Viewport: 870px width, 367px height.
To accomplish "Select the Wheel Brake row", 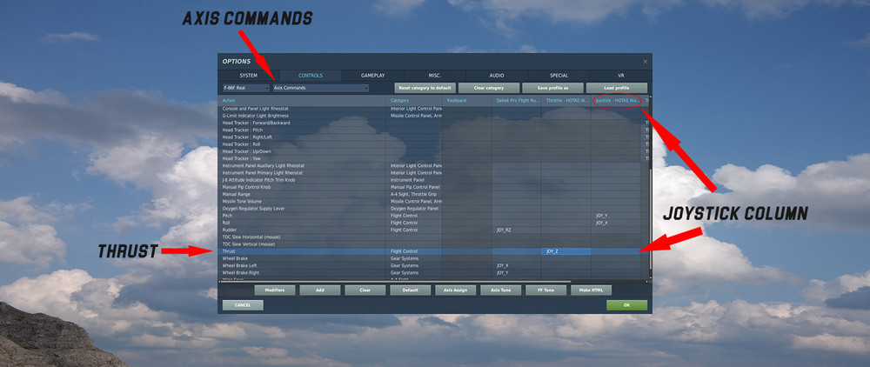I will (x=432, y=259).
